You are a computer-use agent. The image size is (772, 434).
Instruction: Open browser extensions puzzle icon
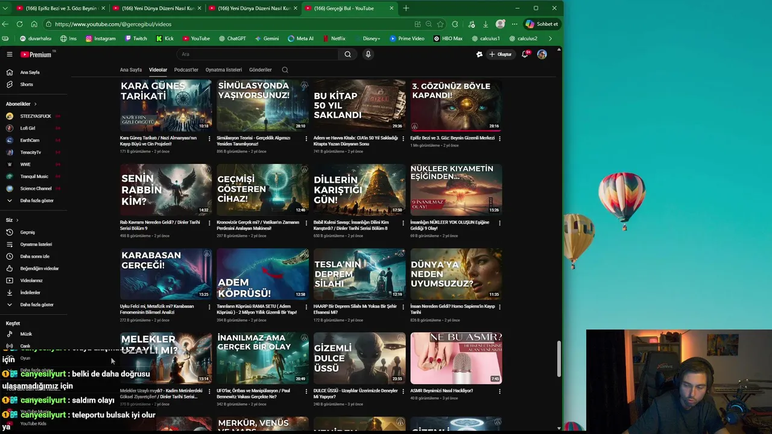tap(455, 24)
